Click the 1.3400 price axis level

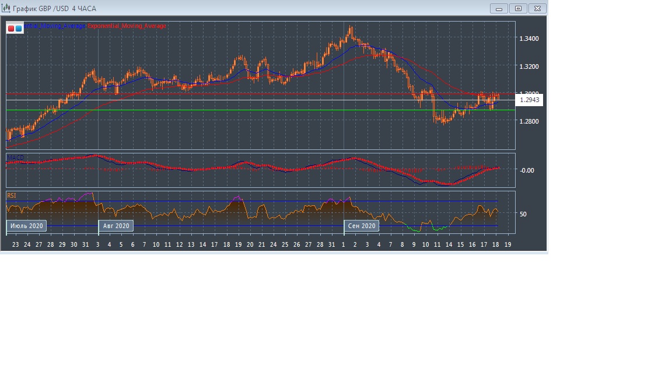(x=528, y=39)
